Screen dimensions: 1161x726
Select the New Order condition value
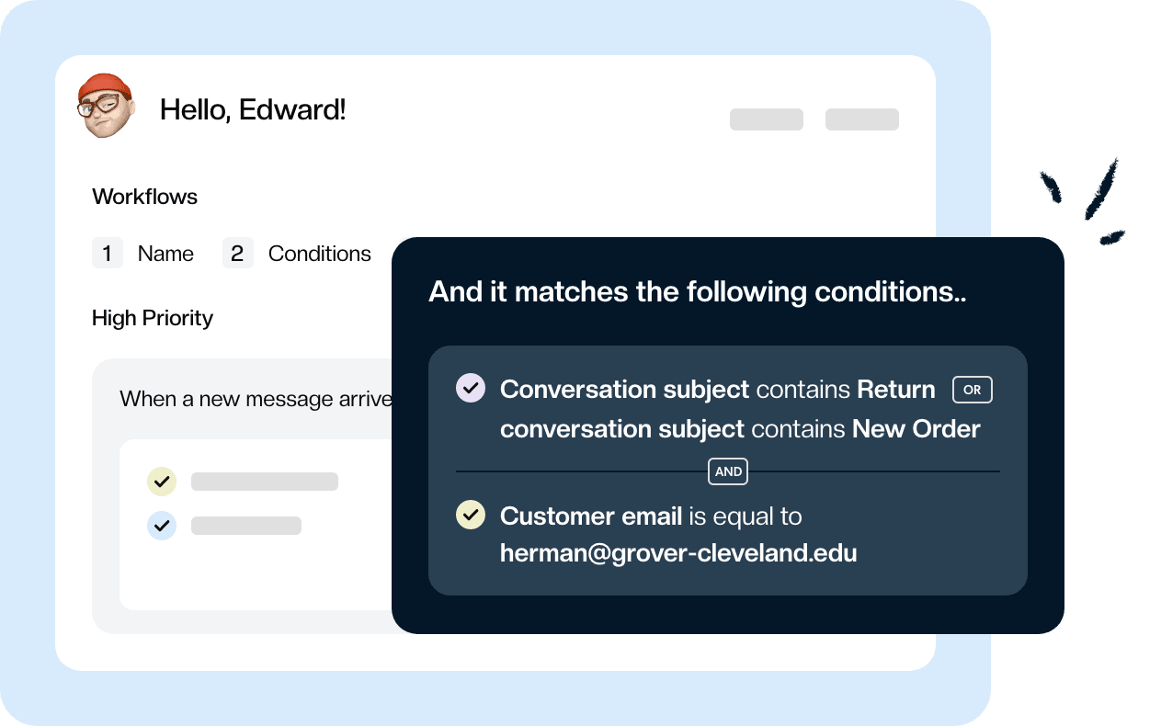point(916,428)
